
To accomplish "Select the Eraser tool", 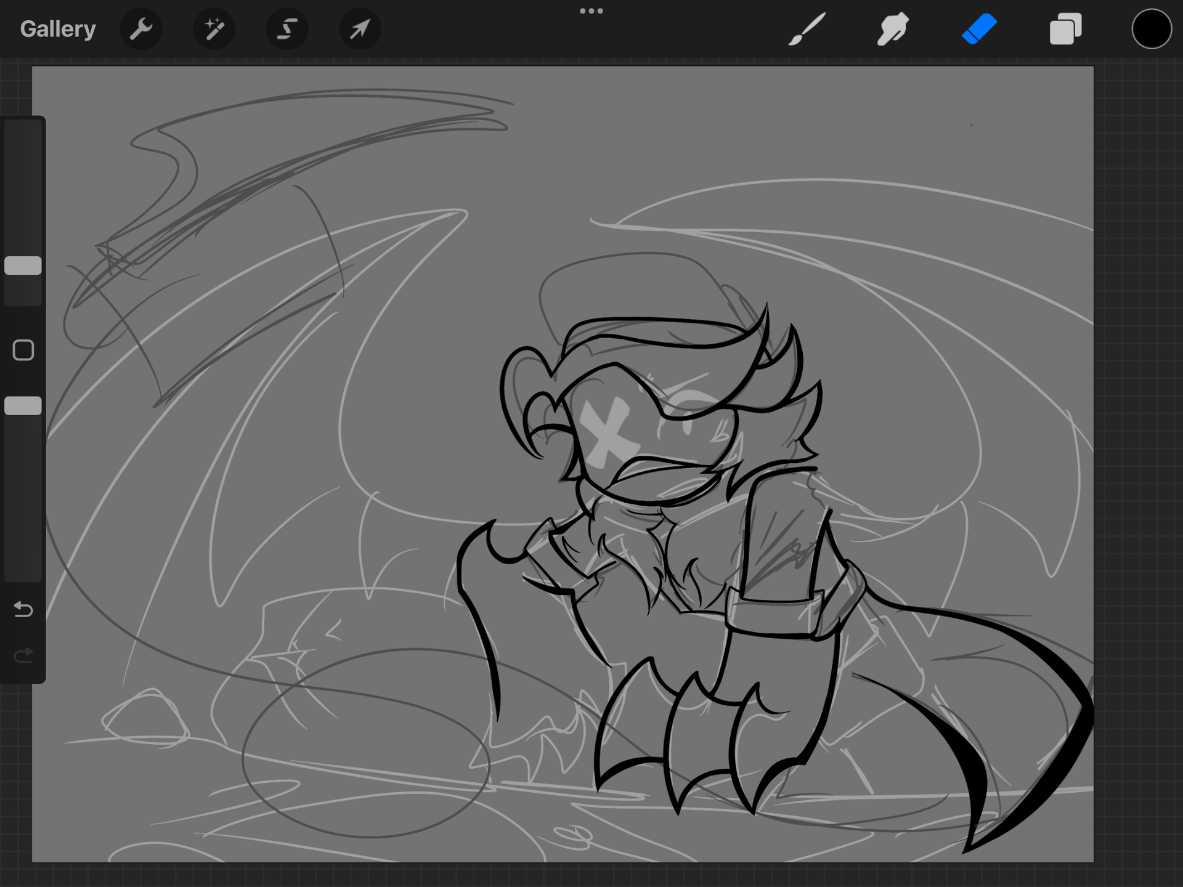I will click(x=979, y=30).
